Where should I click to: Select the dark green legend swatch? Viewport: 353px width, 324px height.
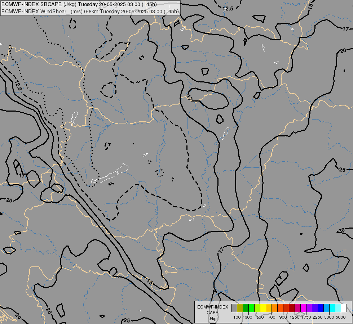point(246,308)
